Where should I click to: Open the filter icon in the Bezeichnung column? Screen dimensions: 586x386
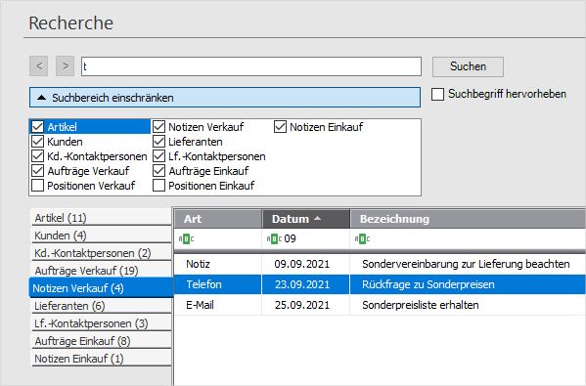[362, 238]
